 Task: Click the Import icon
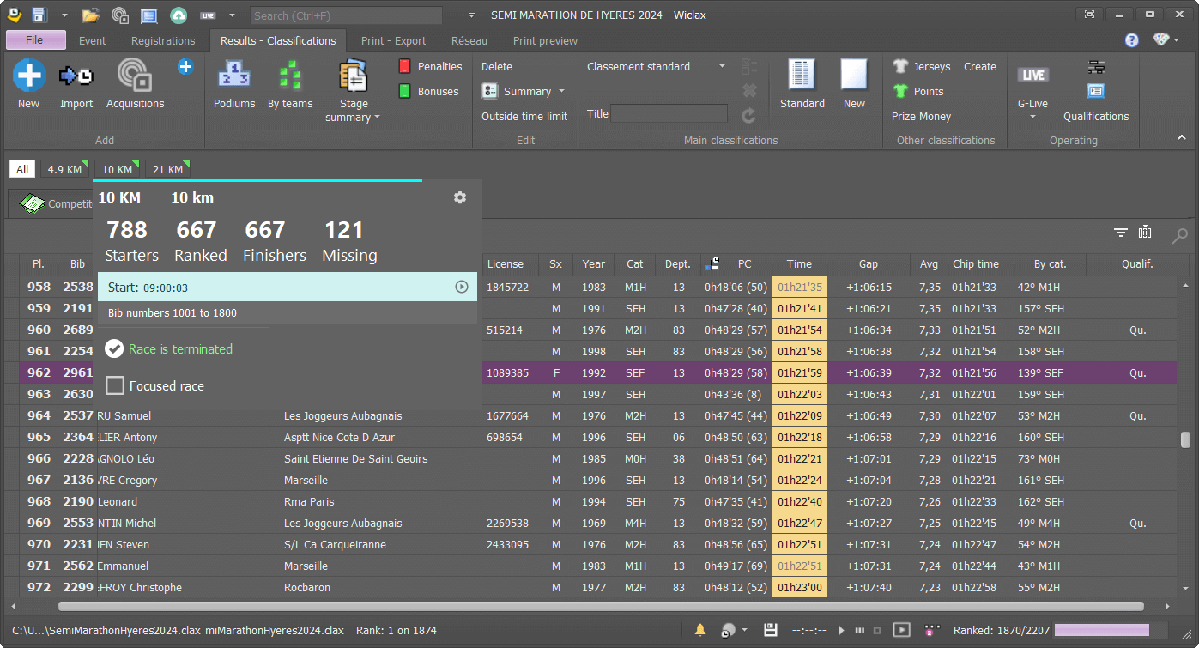[x=76, y=83]
